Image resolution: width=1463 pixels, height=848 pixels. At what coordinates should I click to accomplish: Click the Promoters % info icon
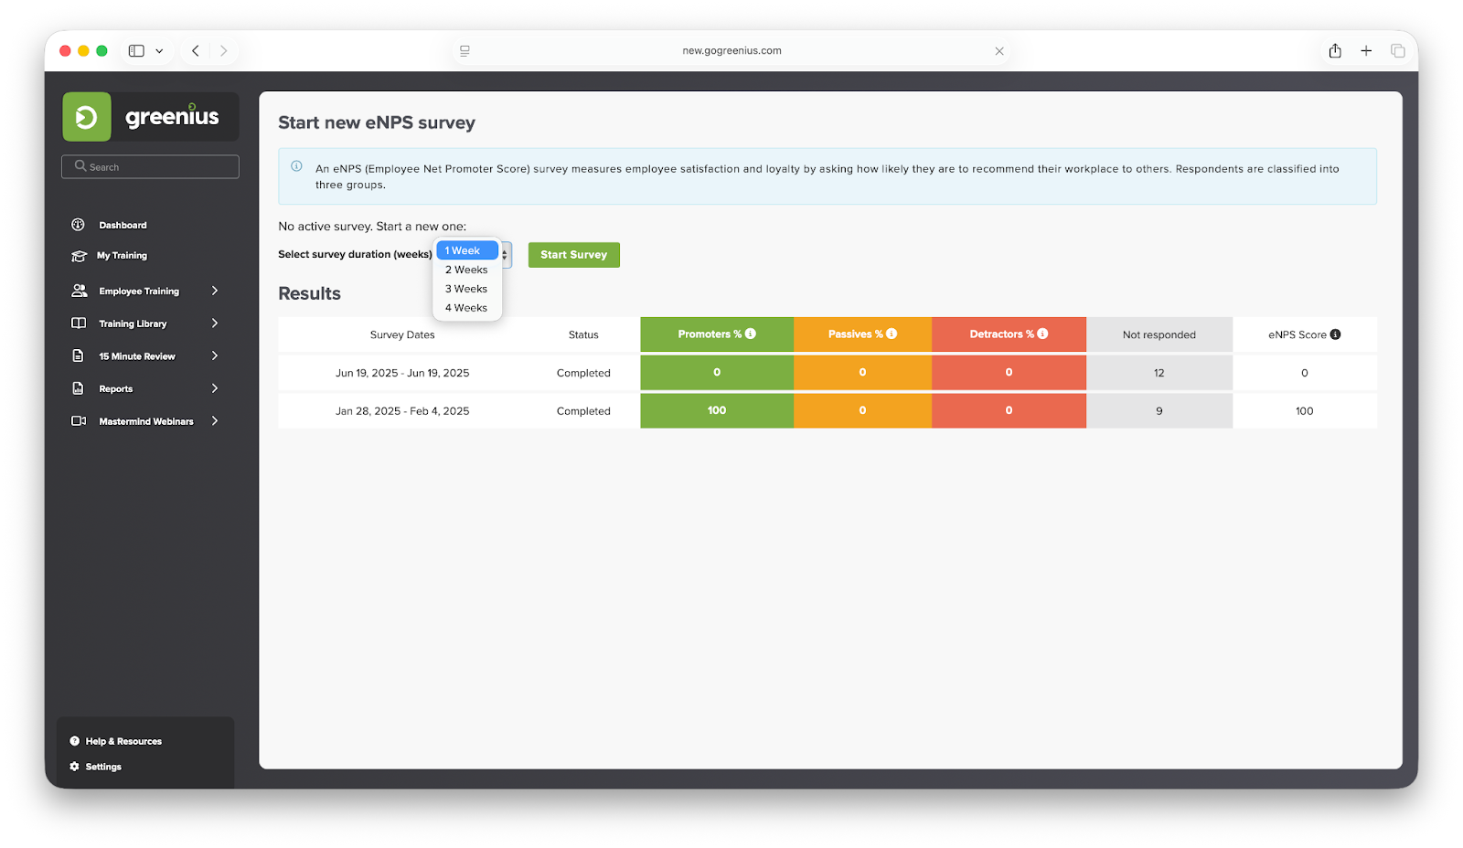tap(751, 334)
